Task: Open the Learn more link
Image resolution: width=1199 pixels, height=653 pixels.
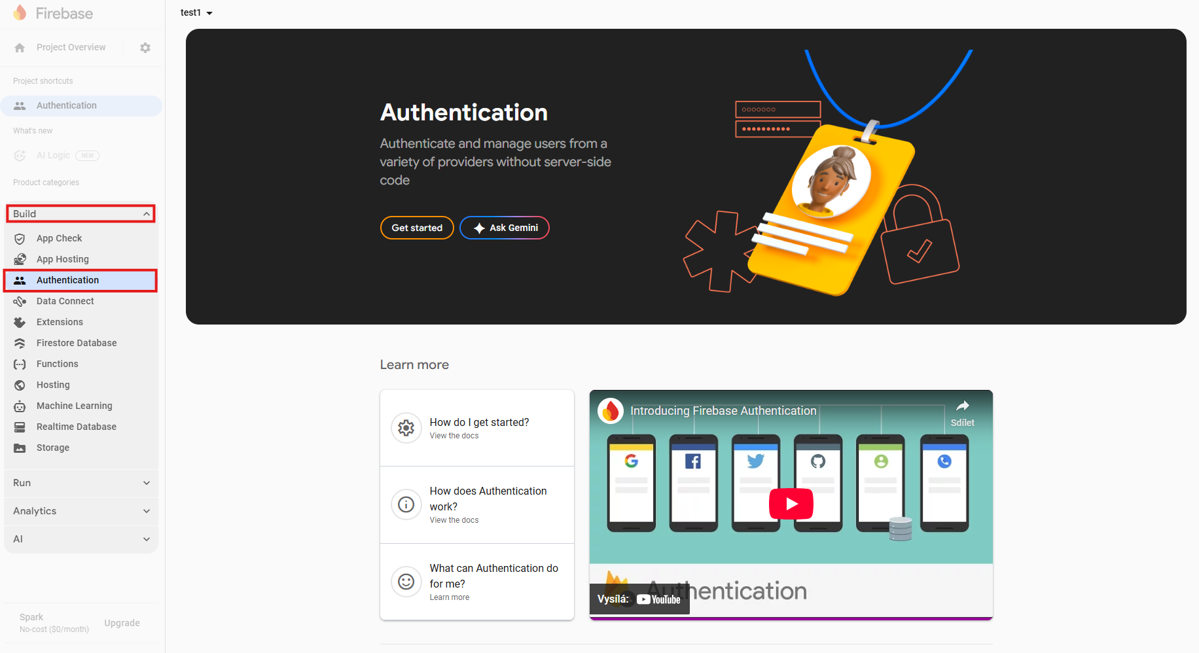Action: coord(450,597)
